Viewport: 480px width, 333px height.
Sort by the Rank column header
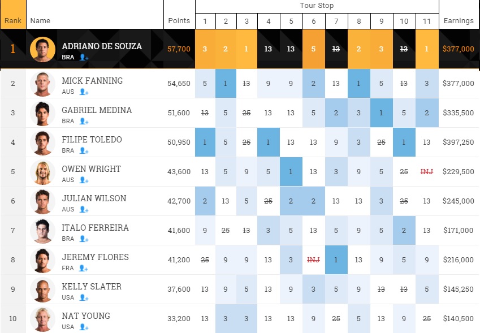coord(12,21)
